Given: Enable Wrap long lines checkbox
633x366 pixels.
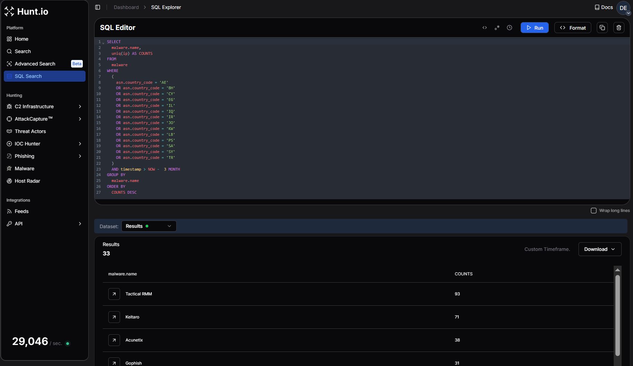Looking at the screenshot, I should tap(594, 211).
